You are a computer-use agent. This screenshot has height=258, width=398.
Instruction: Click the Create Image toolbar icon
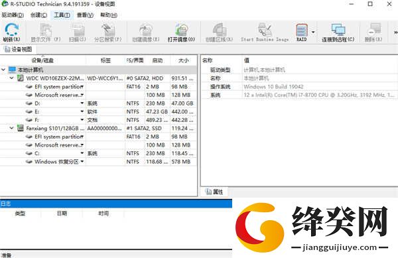pos(146,32)
